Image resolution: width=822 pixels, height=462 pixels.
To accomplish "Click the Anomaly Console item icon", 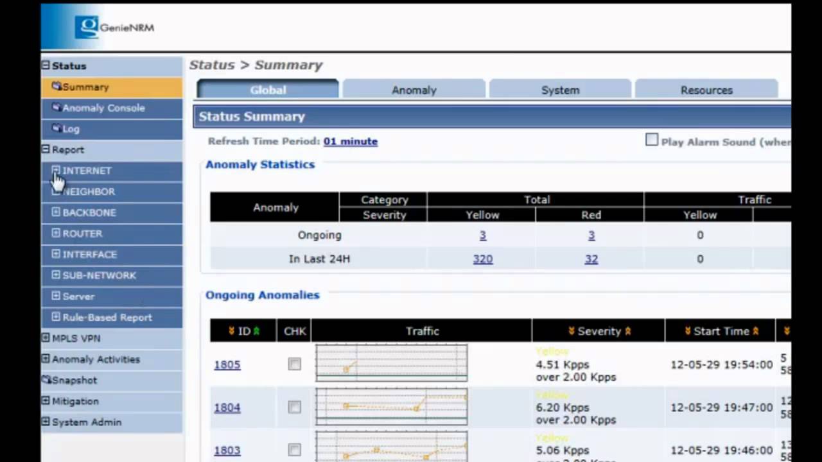I will 57,108.
